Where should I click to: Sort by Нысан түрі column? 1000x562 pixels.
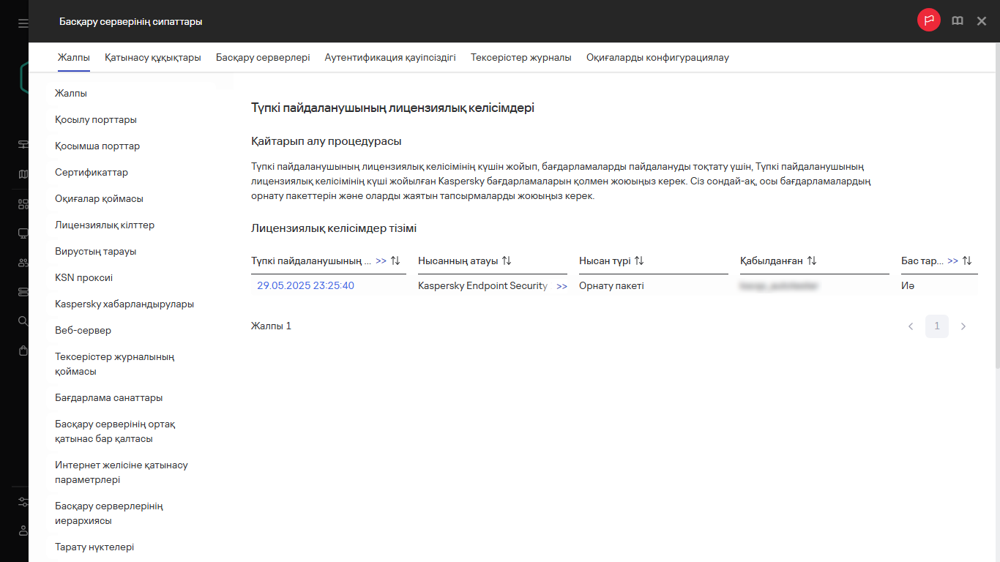[x=639, y=261]
